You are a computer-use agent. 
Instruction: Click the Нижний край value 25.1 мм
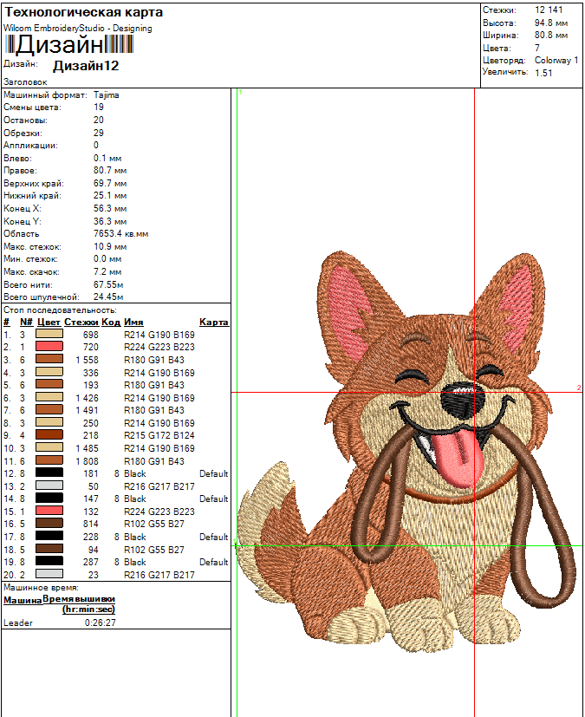110,196
